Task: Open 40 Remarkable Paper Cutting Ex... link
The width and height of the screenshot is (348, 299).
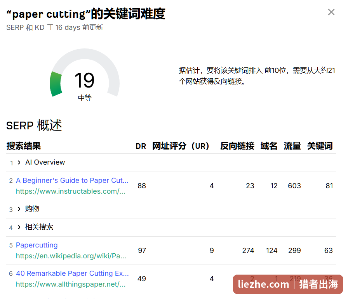Action: [72, 273]
